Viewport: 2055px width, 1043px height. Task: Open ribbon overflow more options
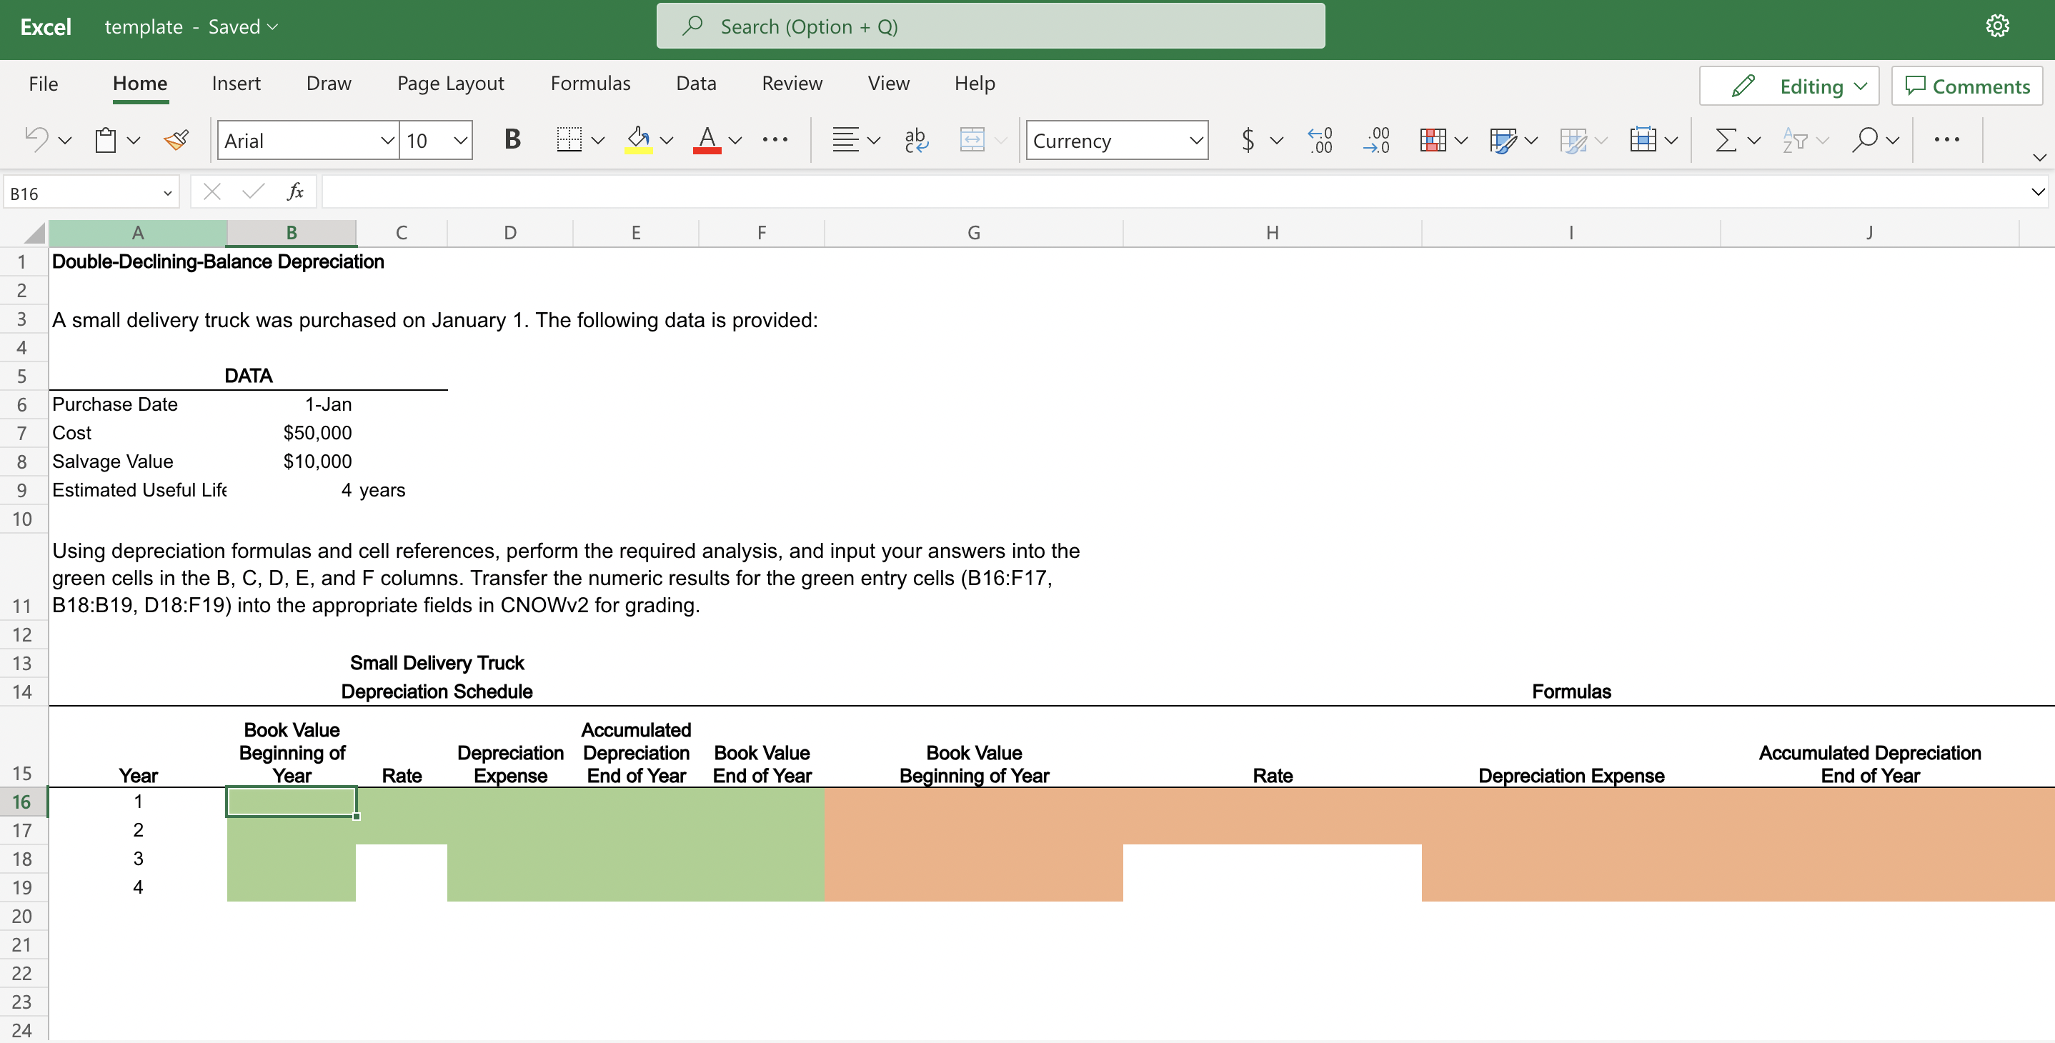click(x=1946, y=140)
